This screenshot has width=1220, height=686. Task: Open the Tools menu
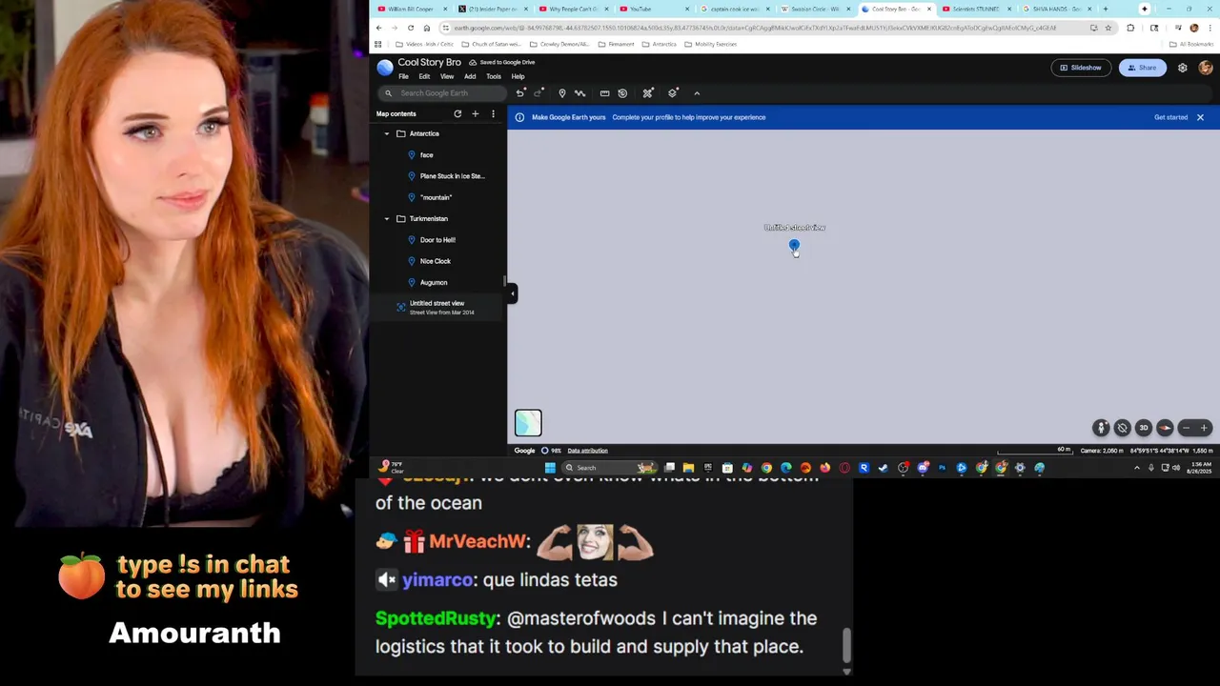point(494,76)
